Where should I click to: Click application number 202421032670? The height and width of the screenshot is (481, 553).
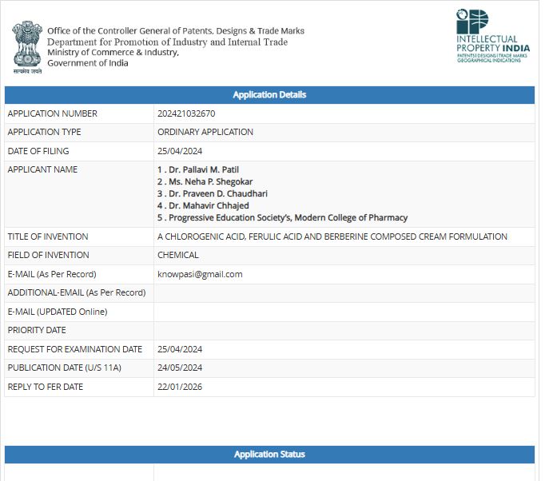pos(186,113)
